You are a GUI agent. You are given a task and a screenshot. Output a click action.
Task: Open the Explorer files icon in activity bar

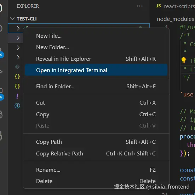[1, 7]
